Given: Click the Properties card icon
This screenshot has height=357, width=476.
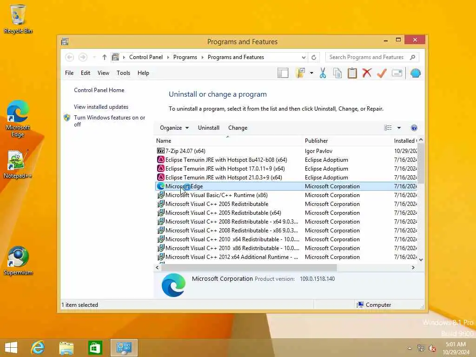Looking at the screenshot, I should pyautogui.click(x=397, y=73).
